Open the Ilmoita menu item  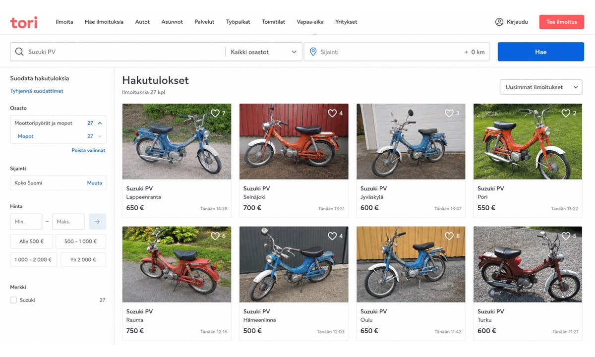(x=64, y=22)
